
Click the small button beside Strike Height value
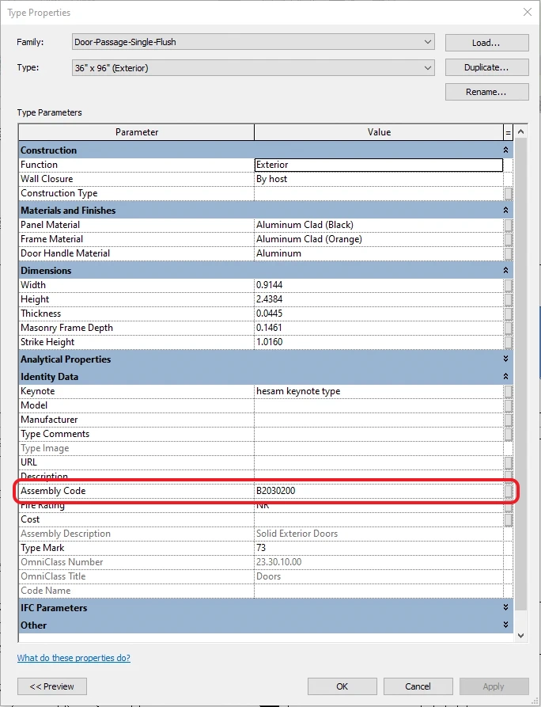tap(508, 342)
